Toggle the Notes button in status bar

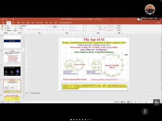click(116, 102)
